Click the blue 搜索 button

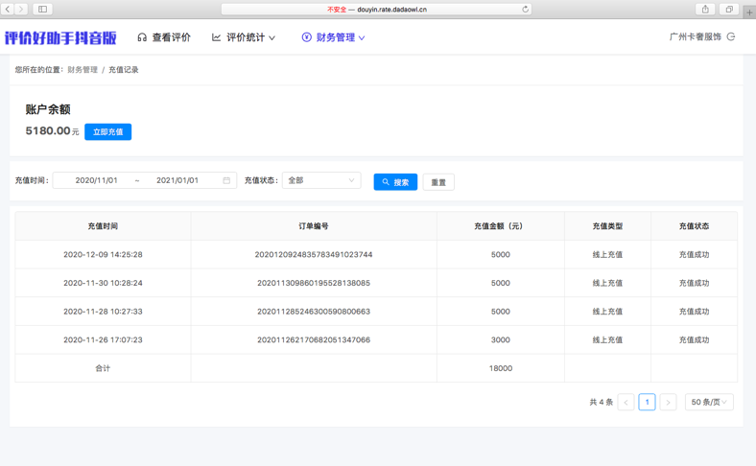[x=395, y=182]
